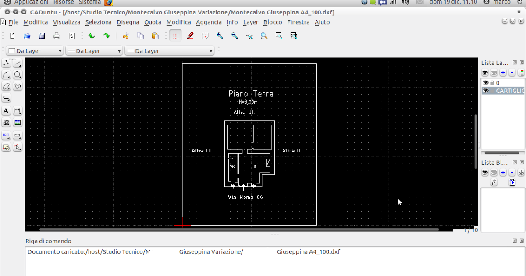Viewport: 526px width, 276px height.
Task: Toggle draft mode with red pen icon
Action: [x=190, y=36]
